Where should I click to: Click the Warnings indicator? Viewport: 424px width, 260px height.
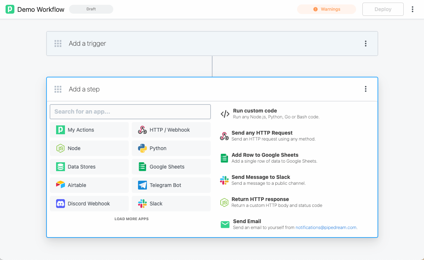327,9
